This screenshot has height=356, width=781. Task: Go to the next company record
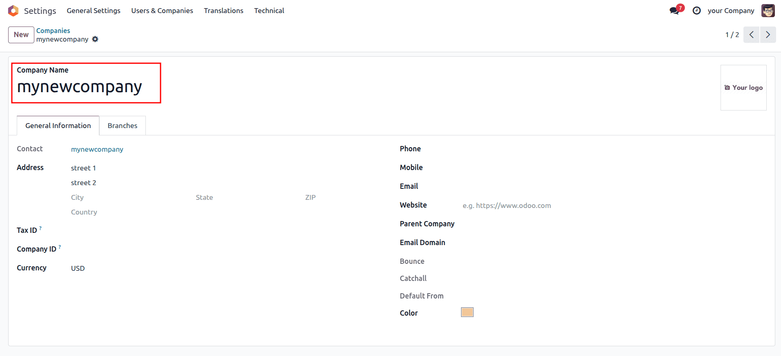click(x=768, y=35)
